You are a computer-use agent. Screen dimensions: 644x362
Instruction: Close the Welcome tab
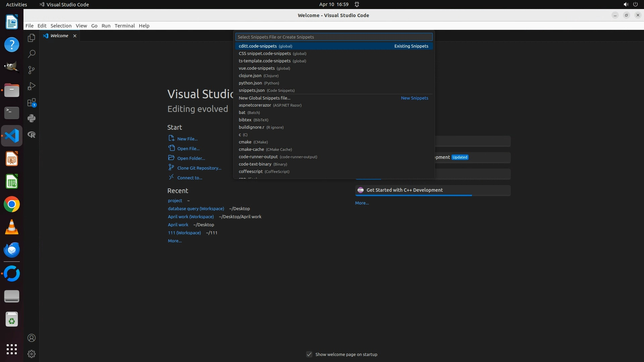click(x=75, y=36)
